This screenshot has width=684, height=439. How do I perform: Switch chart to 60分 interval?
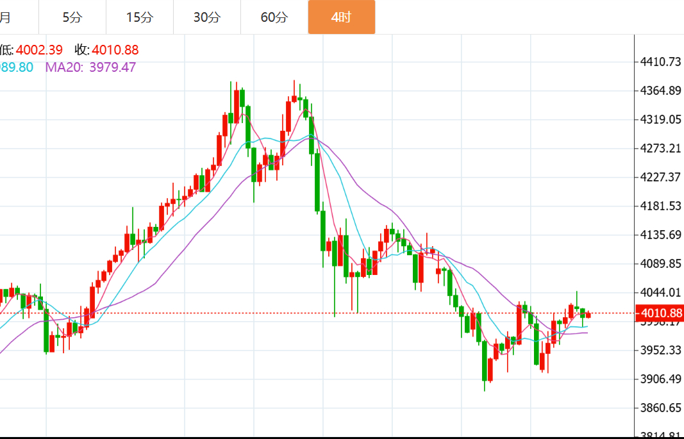(274, 17)
